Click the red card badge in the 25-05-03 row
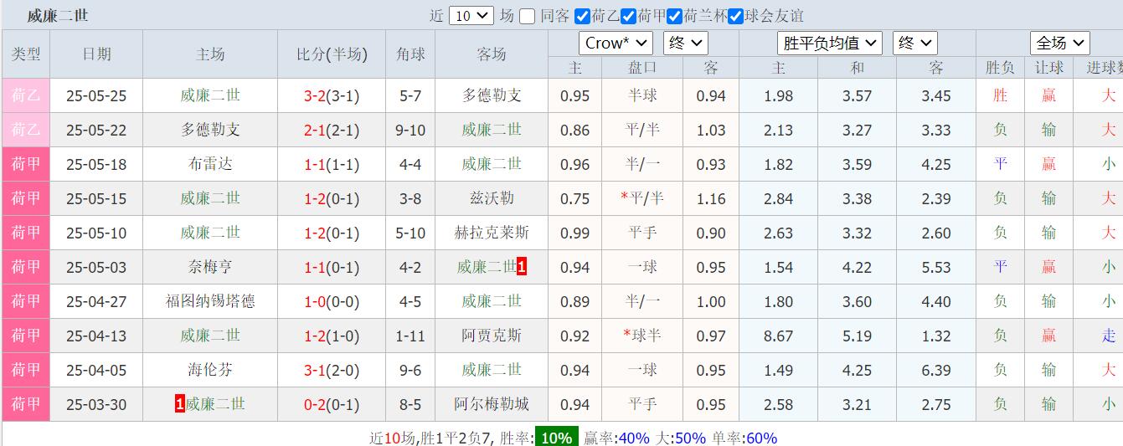Viewport: 1123px width, 446px height. coord(522,267)
